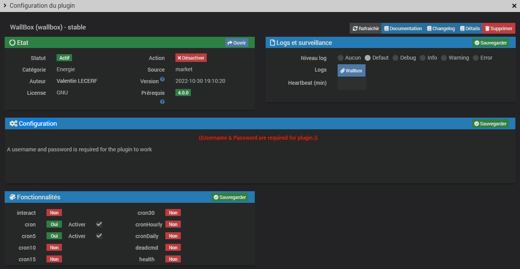This screenshot has height=269, width=520.
Task: Click the cronHourly Non badge
Action: (x=173, y=224)
